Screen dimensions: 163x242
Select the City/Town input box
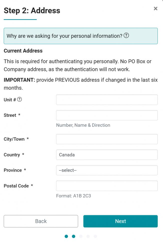[x=107, y=139]
